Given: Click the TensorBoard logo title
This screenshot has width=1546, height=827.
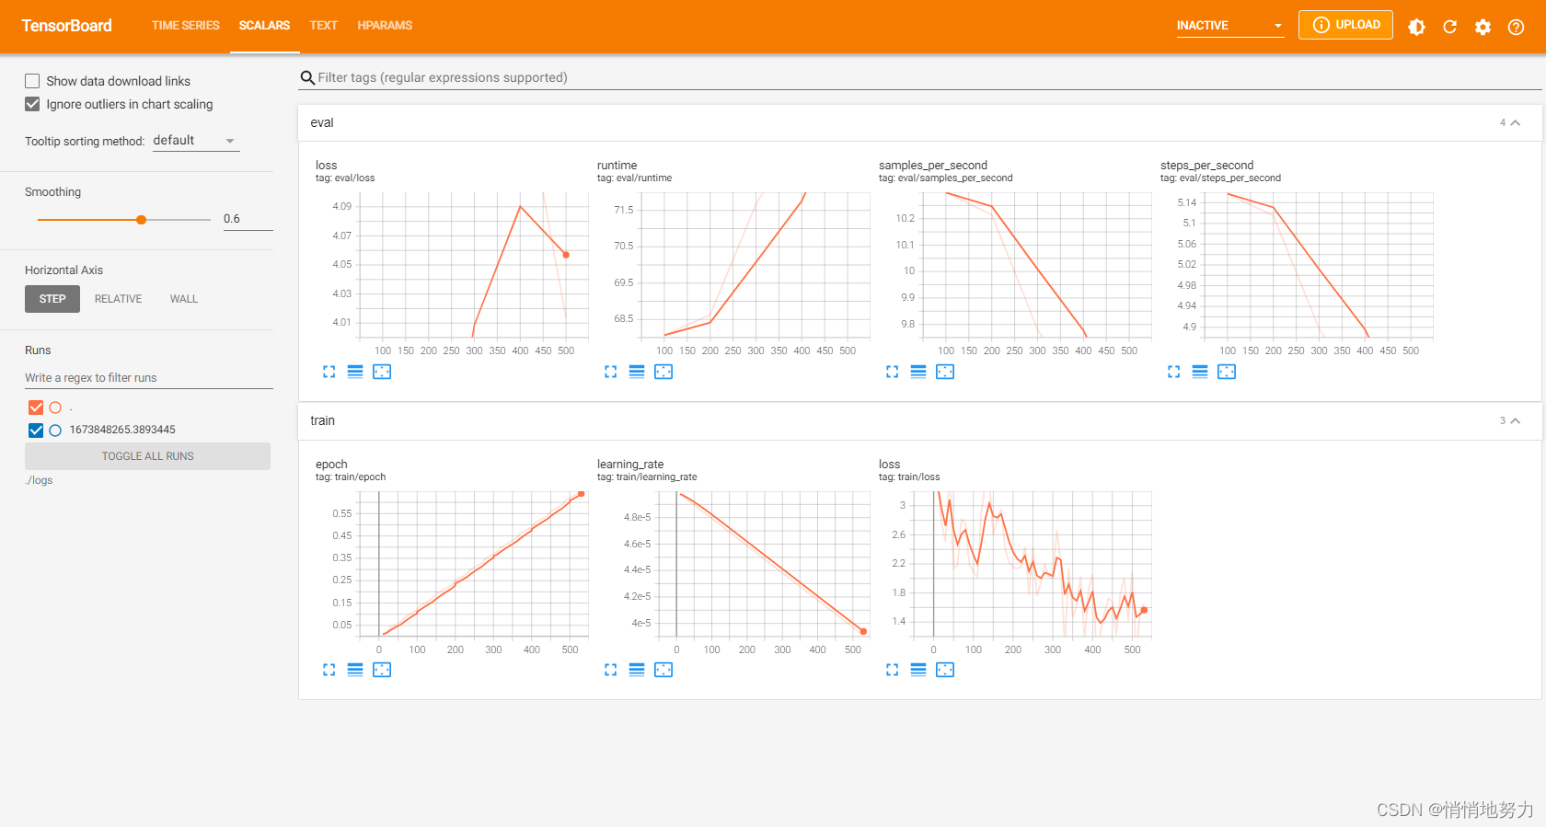Looking at the screenshot, I should coord(67,26).
